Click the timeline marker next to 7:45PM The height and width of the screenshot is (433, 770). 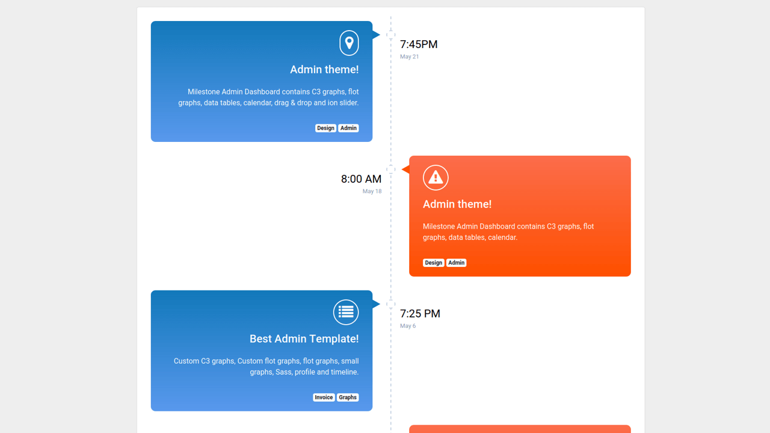392,34
